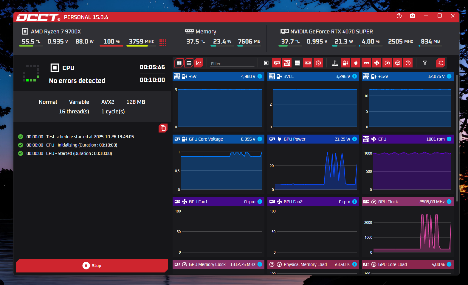
Task: Click the elapsed time 00:05:46
Action: pyautogui.click(x=152, y=67)
